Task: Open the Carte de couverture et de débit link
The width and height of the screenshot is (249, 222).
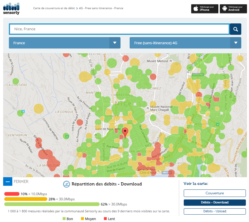Action: pos(54,8)
